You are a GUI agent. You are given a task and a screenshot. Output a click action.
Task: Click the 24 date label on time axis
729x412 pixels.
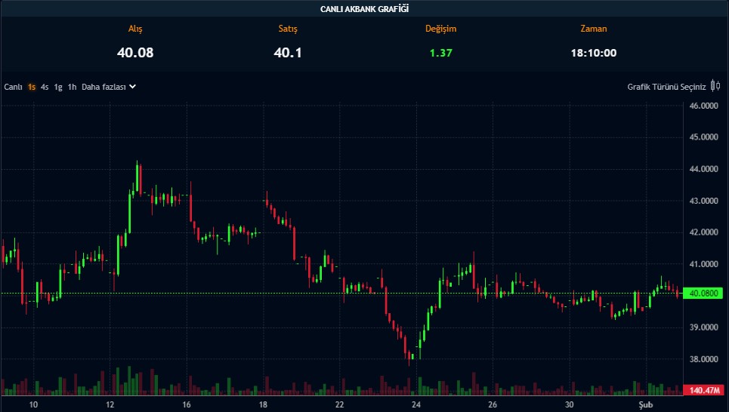(x=416, y=404)
